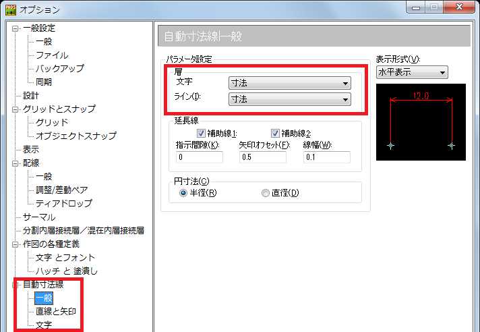Collapse the 自動寸法線 tree node
The width and height of the screenshot is (480, 332).
14,285
